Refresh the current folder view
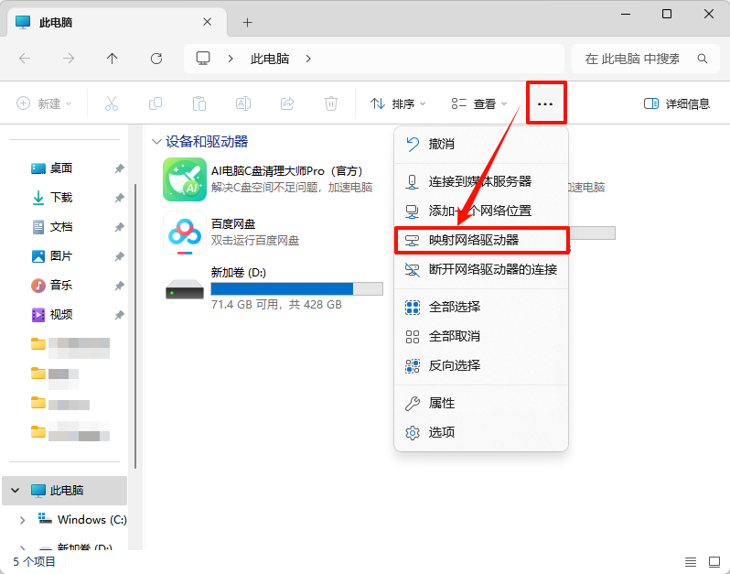The image size is (730, 574). coord(156,59)
